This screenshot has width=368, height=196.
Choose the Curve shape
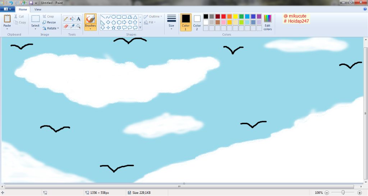coord(108,17)
